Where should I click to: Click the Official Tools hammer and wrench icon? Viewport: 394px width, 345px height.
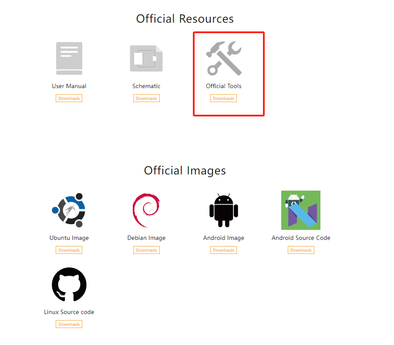(x=224, y=58)
